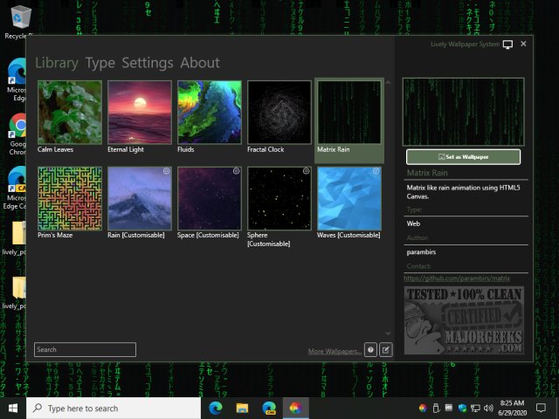Click the help question mark icon

click(370, 350)
